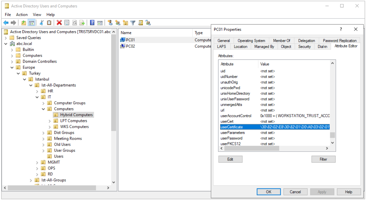Click the Copy clipboard toolbar icon
Image resolution: width=366 pixels, height=200 pixels.
pos(49,23)
